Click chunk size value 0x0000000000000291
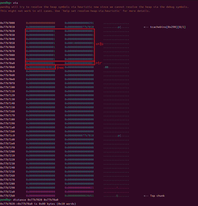The image size is (198, 206). click(79, 23)
